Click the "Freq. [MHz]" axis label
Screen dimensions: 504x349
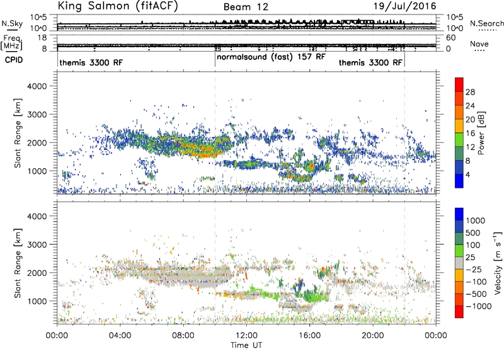(x=11, y=42)
